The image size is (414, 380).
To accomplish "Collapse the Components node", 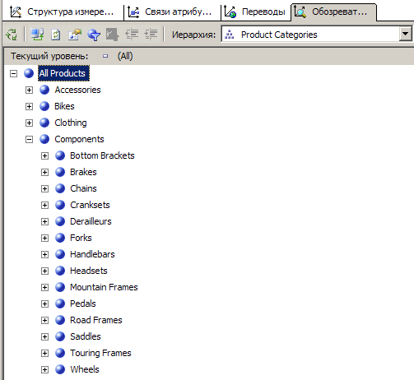I will click(x=29, y=139).
